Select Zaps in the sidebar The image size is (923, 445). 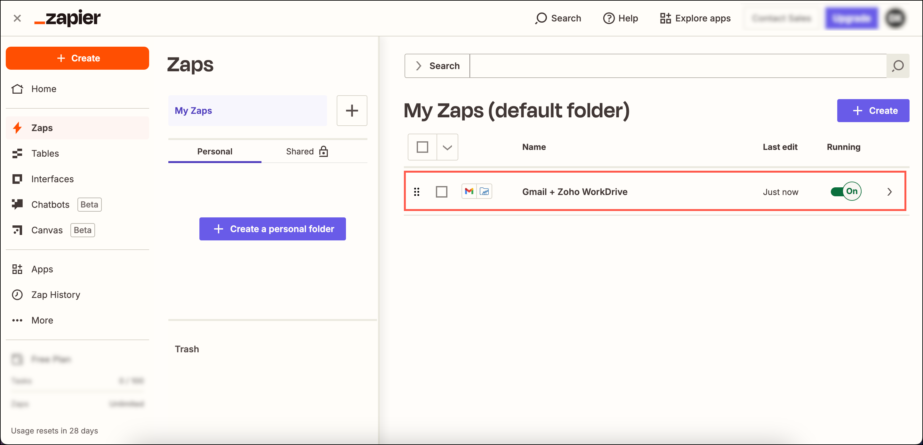77,128
